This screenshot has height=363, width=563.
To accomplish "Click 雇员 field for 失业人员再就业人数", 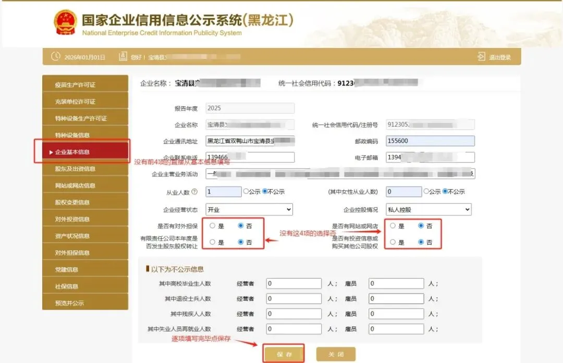I will [396, 329].
